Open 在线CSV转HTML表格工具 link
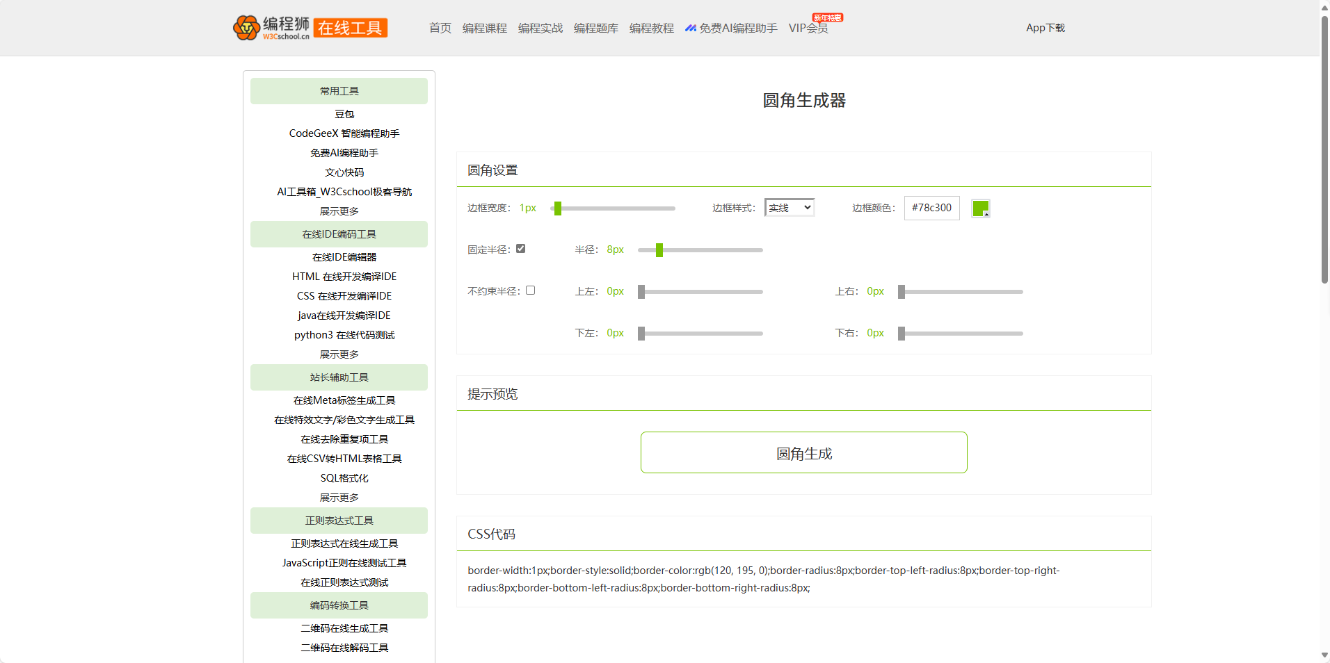1330x663 pixels. [344, 459]
